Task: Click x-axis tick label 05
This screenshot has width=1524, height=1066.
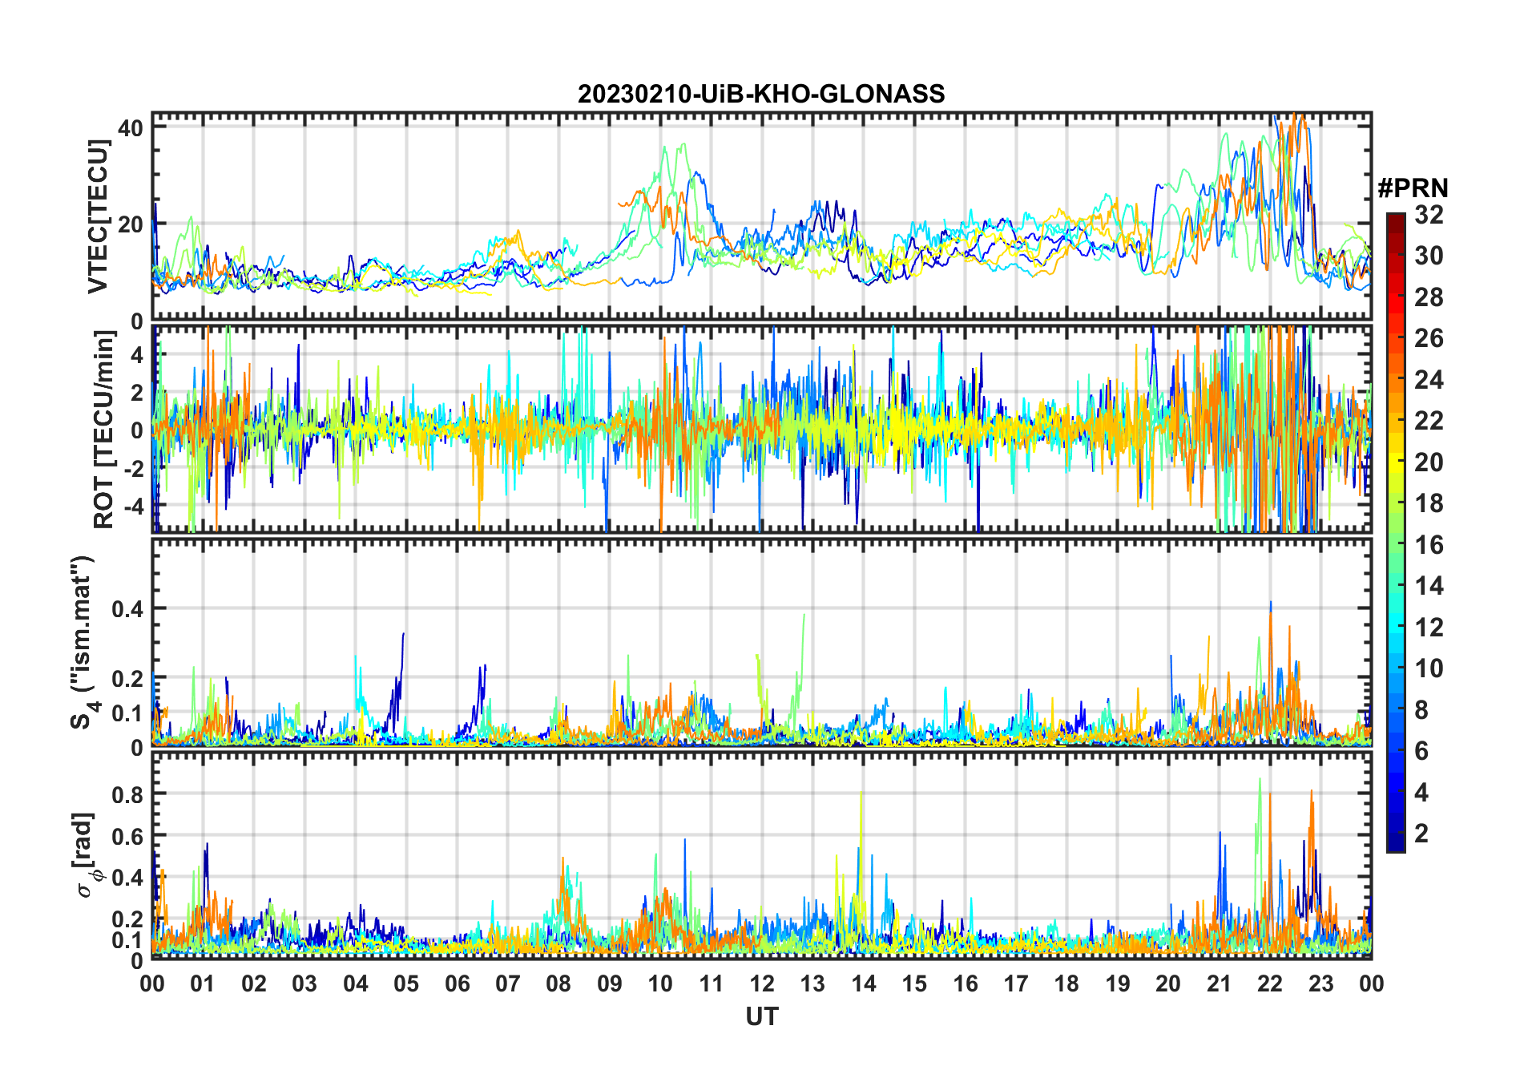Action: [x=406, y=984]
